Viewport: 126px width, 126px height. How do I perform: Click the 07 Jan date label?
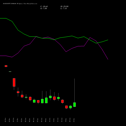[38, 120]
